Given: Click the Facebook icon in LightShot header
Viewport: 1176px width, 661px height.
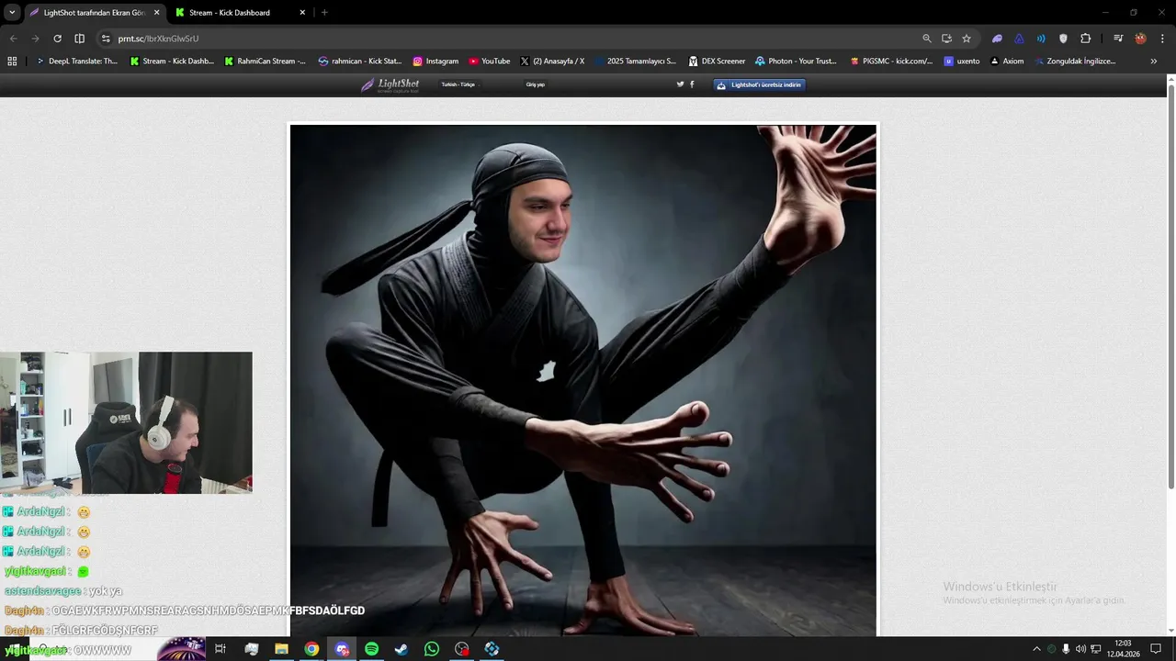Looking at the screenshot, I should click(x=692, y=84).
